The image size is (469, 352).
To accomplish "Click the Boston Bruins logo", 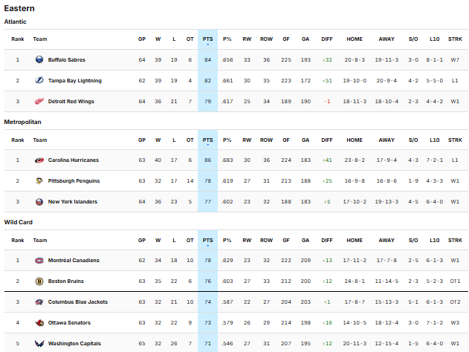I will pos(39,281).
